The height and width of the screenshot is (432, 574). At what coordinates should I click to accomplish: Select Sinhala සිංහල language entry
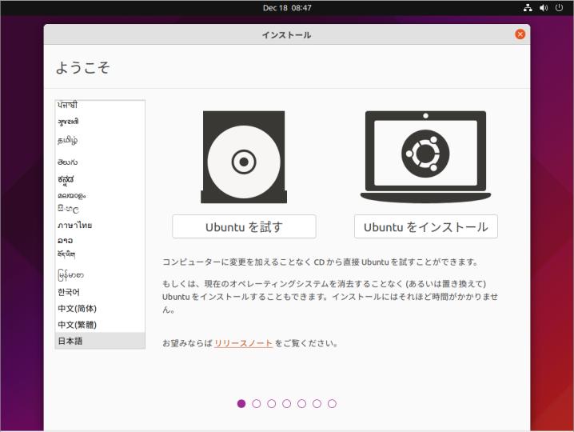point(100,210)
